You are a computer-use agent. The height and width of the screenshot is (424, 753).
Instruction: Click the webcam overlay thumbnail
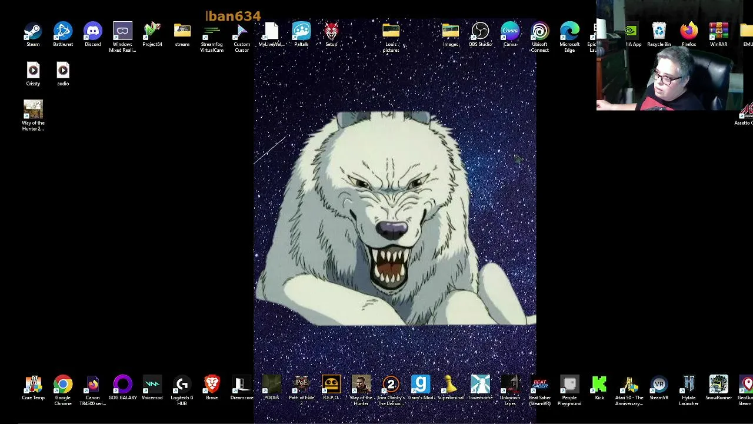[670, 55]
